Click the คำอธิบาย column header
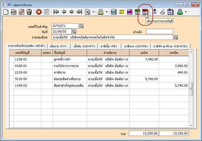Screen dimensions: 202x141 pyautogui.click(x=108, y=53)
